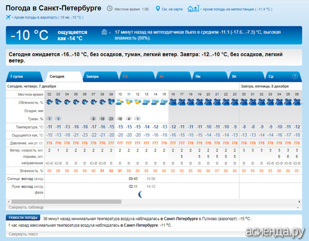309x241 pixels.
Task: Click moonset time 14:12
Action: (x=151, y=187)
